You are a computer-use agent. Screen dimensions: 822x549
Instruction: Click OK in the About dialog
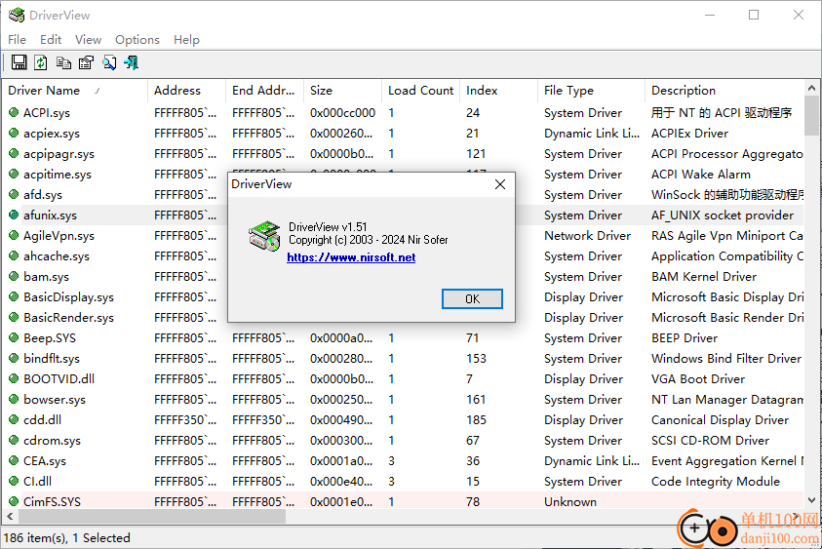point(472,298)
